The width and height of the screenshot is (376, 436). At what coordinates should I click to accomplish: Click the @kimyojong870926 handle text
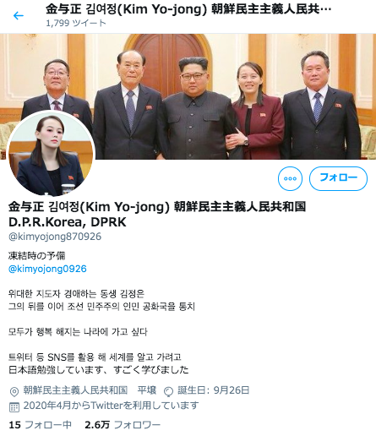[55, 237]
